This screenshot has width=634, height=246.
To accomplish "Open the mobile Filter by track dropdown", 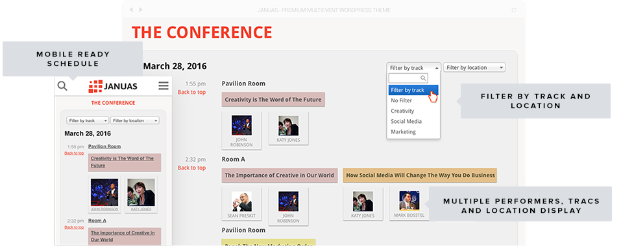I will click(88, 120).
